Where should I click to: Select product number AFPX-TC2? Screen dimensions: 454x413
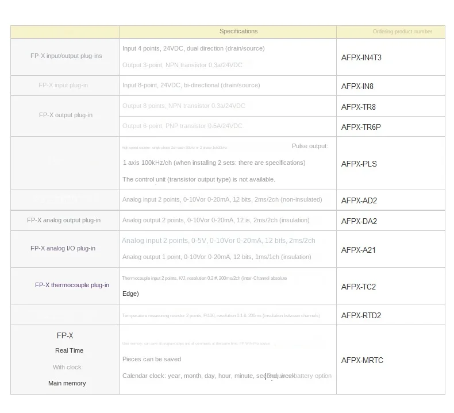(358, 287)
